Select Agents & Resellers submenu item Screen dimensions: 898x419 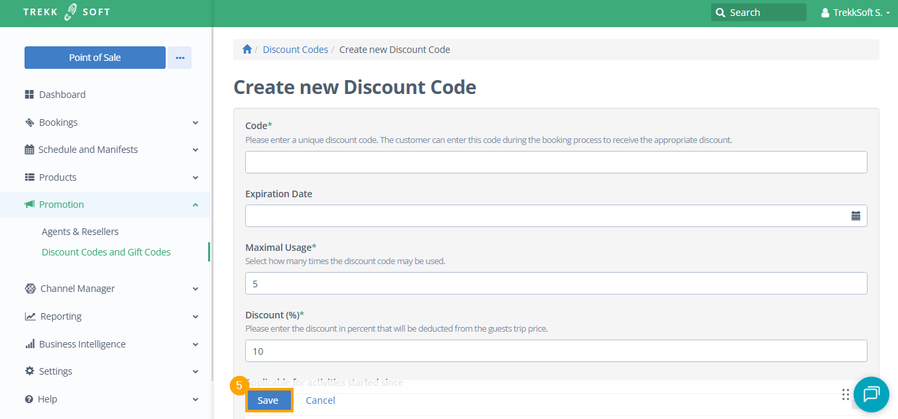pyautogui.click(x=80, y=232)
